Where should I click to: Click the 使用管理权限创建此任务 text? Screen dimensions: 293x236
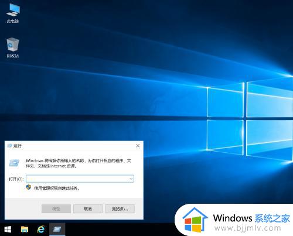point(57,188)
